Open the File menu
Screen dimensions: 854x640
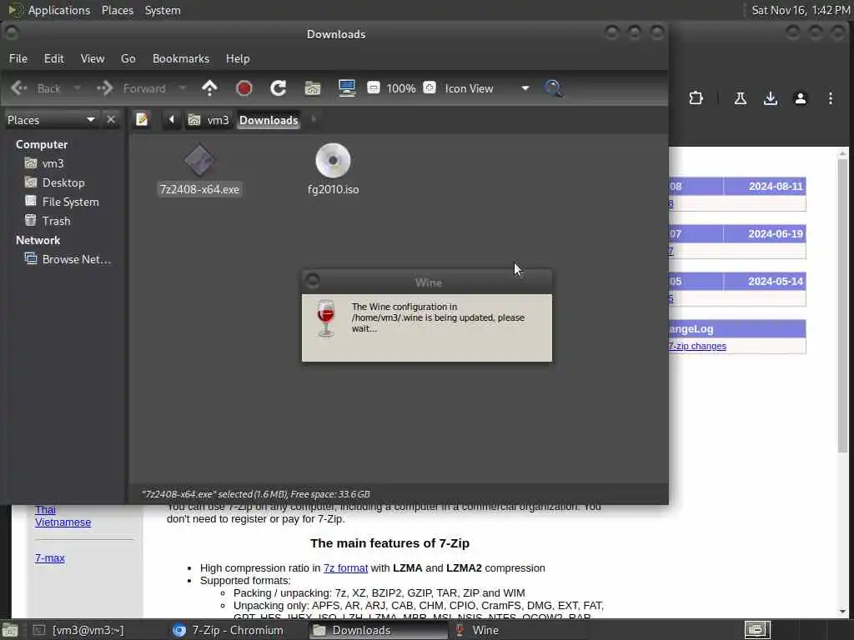coord(18,58)
